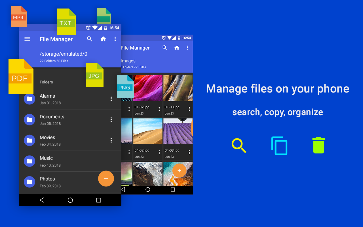Open options menu for Documents folder

(111, 119)
